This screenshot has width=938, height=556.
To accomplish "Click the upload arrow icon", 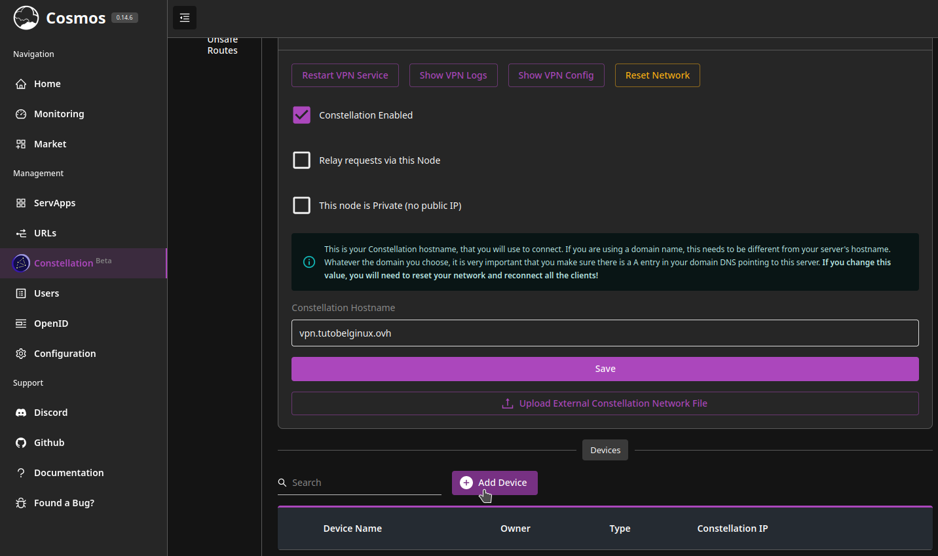I will [508, 403].
